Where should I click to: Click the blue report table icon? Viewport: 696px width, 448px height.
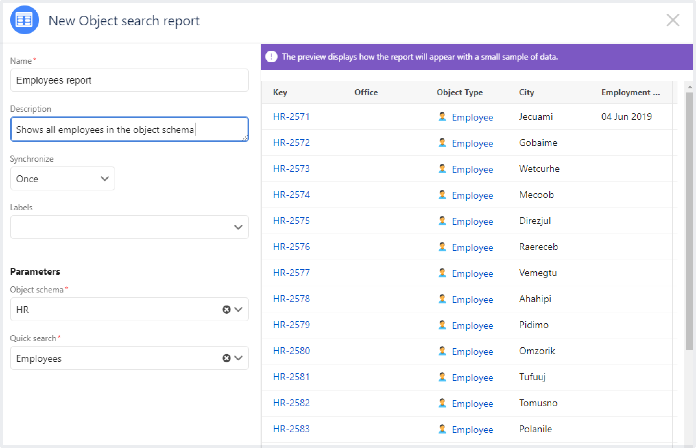(x=24, y=20)
